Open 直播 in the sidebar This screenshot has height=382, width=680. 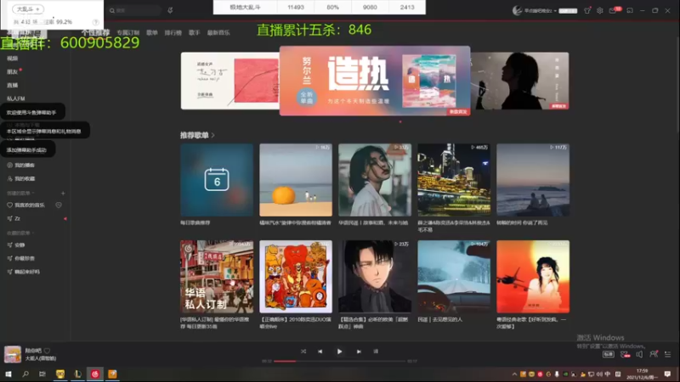click(12, 86)
